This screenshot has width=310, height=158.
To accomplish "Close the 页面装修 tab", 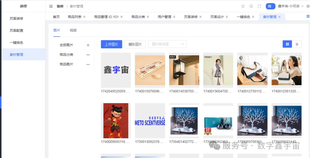I will (200, 17).
